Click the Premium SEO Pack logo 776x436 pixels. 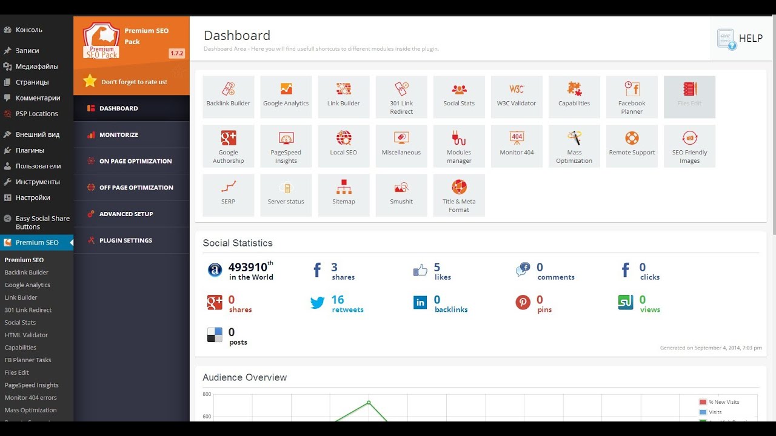click(x=101, y=40)
